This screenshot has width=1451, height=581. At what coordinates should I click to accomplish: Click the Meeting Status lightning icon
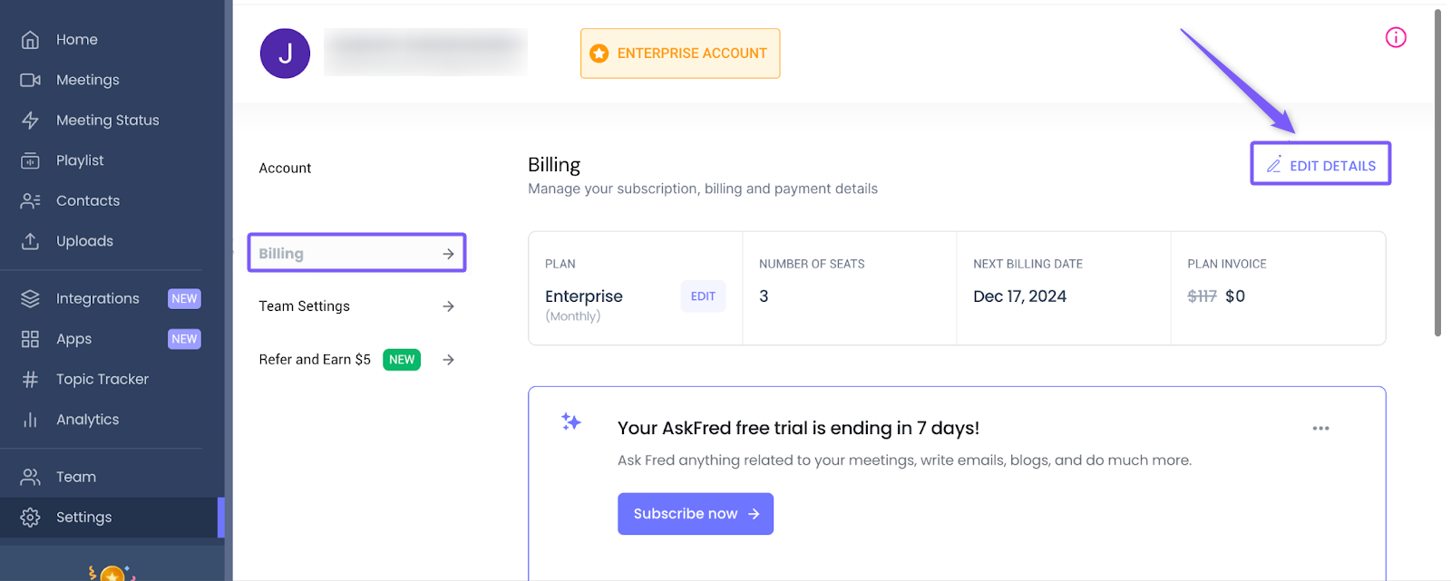tap(30, 121)
